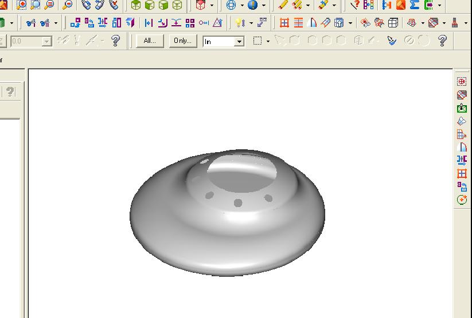Open the wireframe globe dropdown arrow
The width and height of the screenshot is (472, 318).
tap(242, 5)
